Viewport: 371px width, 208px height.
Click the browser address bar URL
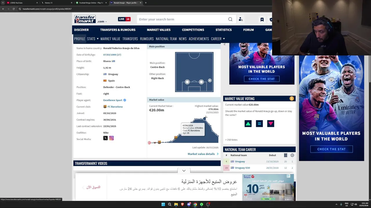coord(47,9)
